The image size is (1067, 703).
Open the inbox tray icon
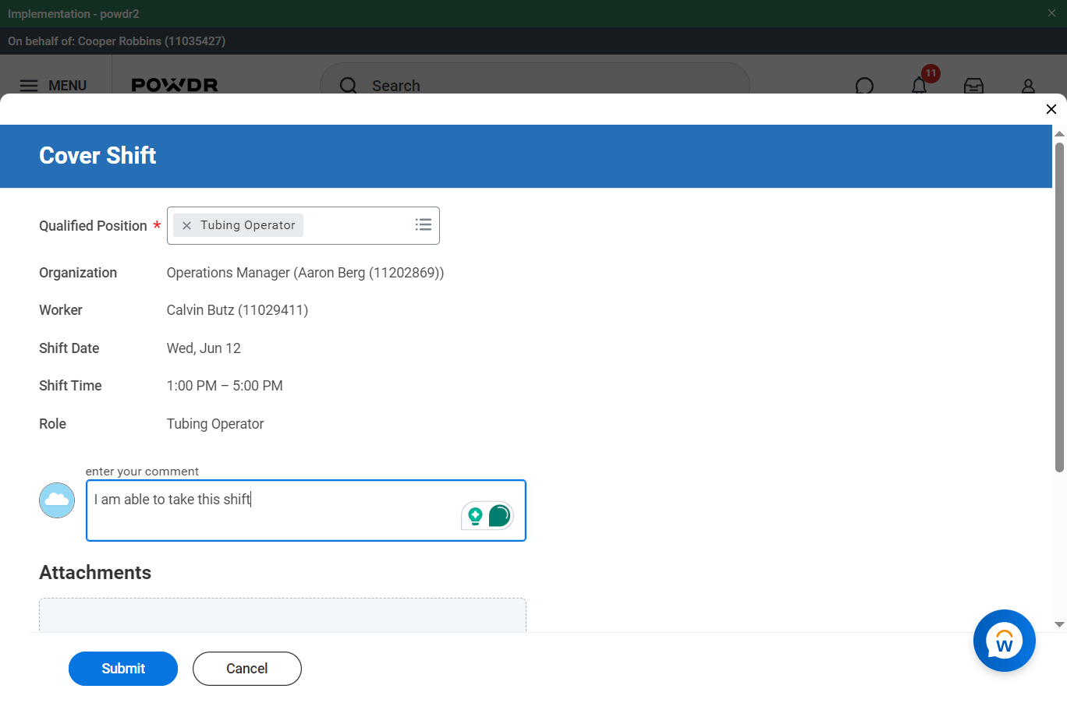[973, 86]
